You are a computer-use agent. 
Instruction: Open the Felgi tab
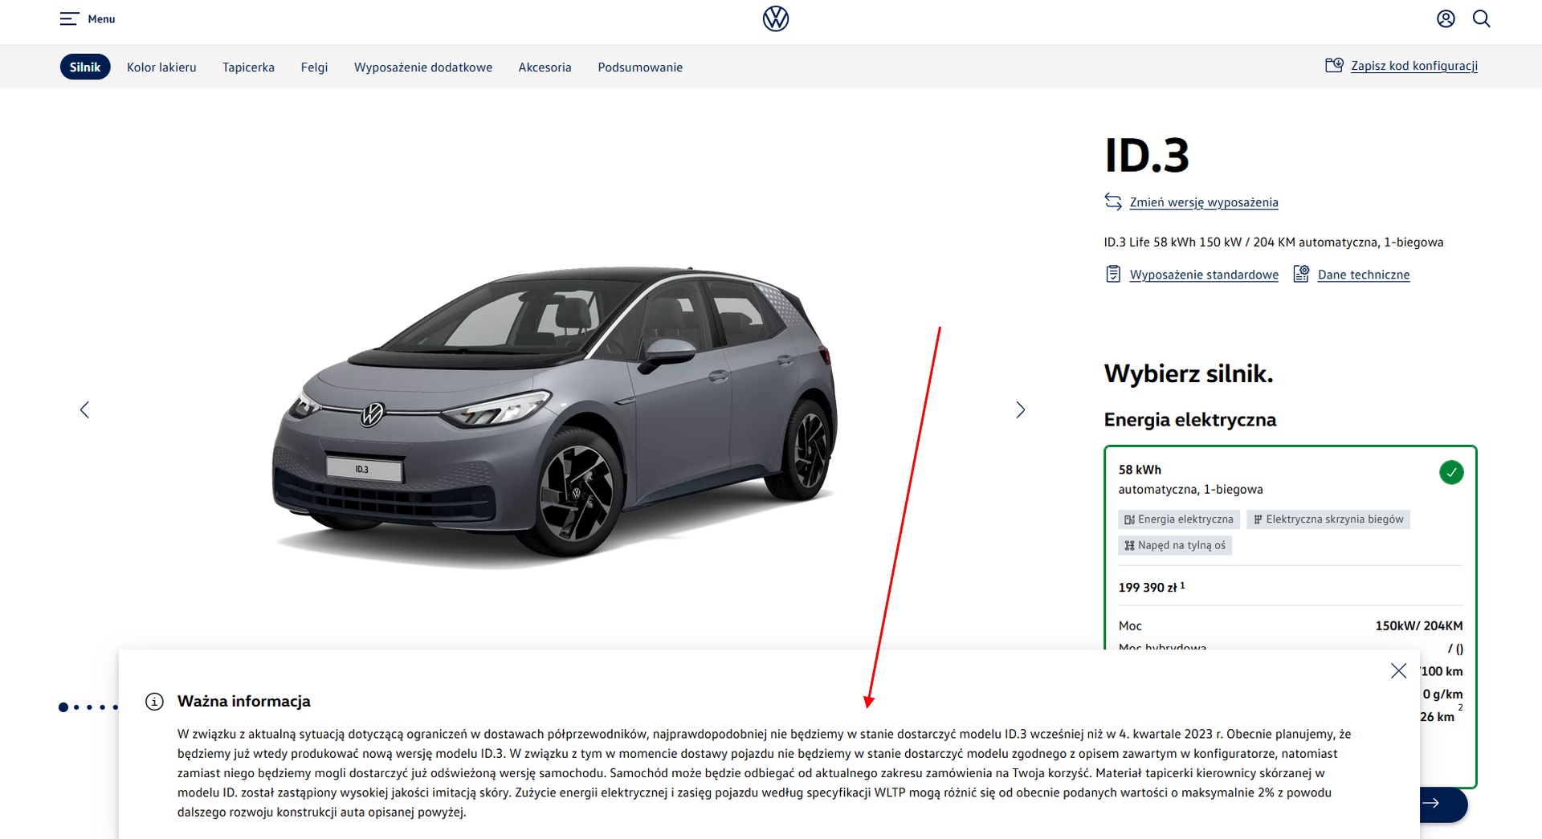(314, 67)
